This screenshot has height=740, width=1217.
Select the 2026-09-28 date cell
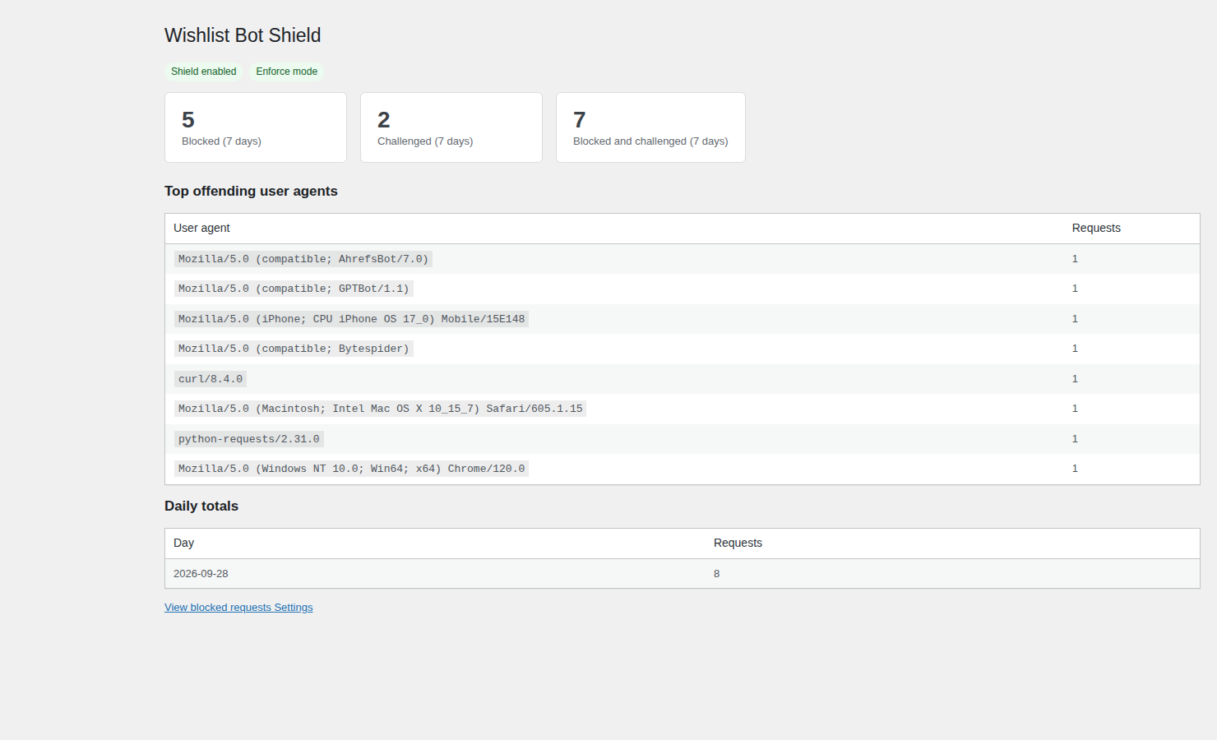point(201,574)
